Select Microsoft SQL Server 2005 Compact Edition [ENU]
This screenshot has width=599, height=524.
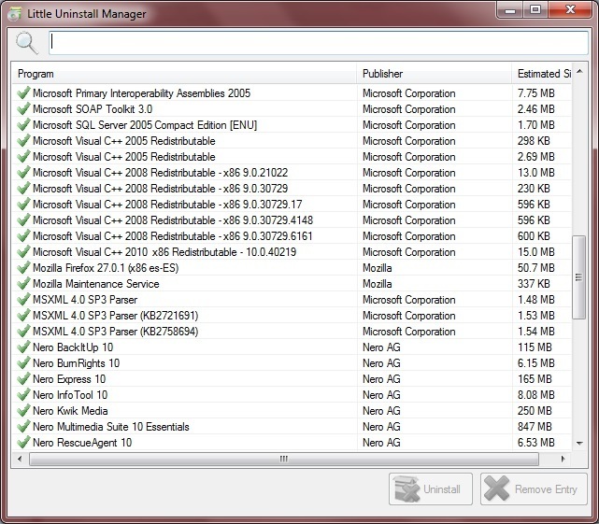292,125
